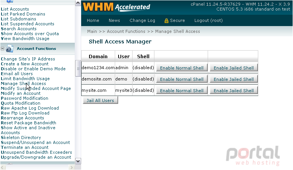The width and height of the screenshot is (293, 170).
Task: Click the mysite3 user cell
Action: tap(124, 90)
